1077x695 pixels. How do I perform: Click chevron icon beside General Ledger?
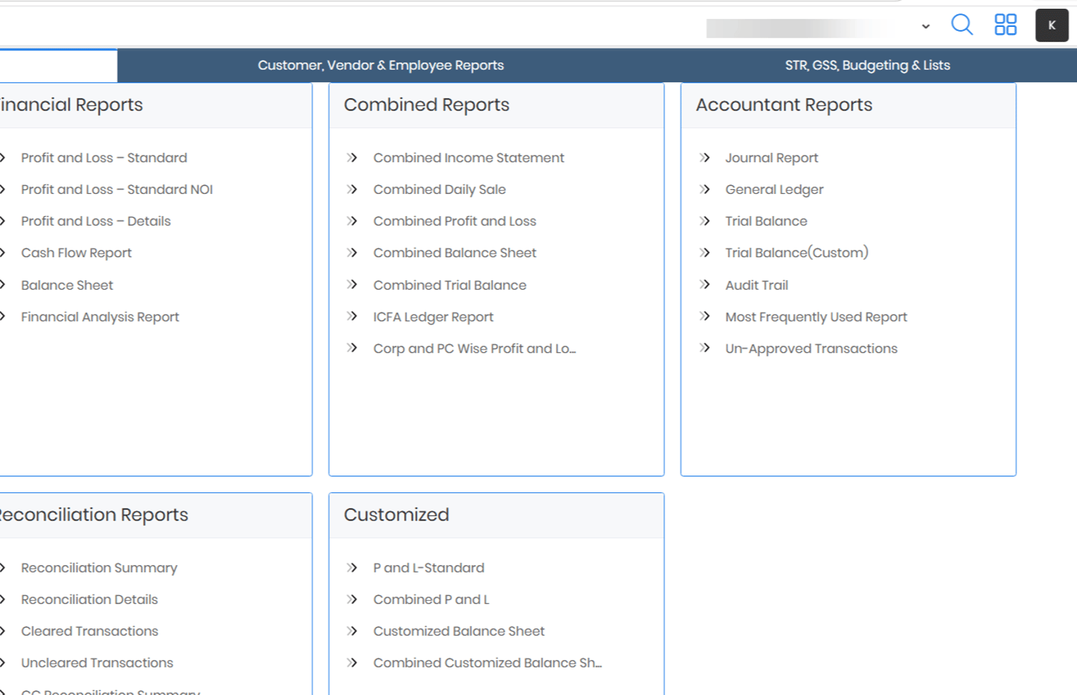point(704,189)
